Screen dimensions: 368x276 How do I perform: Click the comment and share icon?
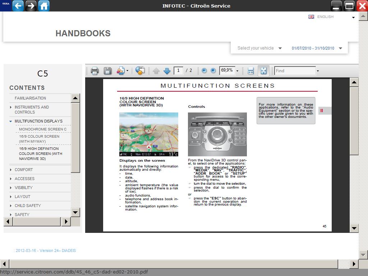(x=140, y=71)
